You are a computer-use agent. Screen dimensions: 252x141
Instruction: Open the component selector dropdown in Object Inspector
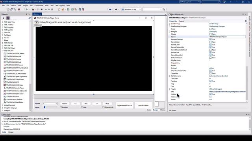pyautogui.click(x=246, y=18)
